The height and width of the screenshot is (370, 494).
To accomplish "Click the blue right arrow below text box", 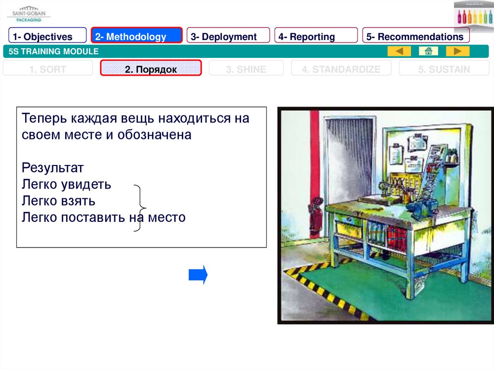I will point(198,274).
